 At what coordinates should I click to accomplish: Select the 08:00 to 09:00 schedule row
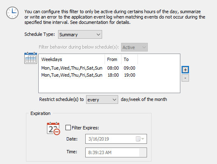click(x=88, y=68)
